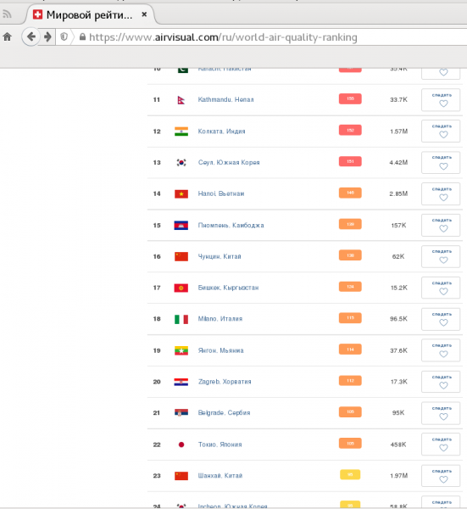Open the Zagreb, Хорватия city link
467x509 pixels.
(225, 382)
